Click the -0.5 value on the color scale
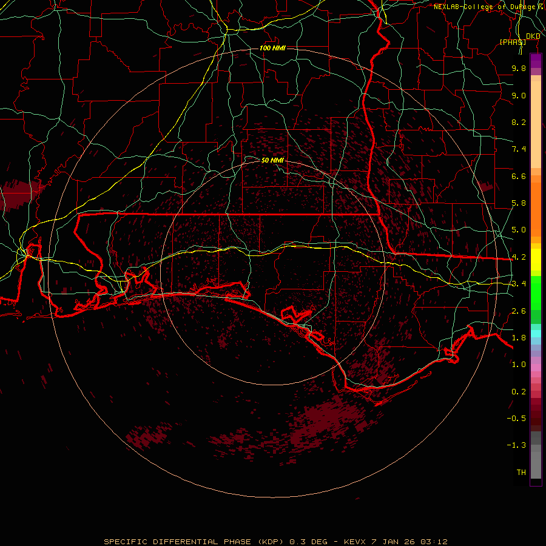 coord(516,418)
